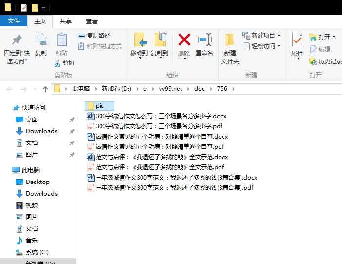Select 范文与点评 docx file
The image size is (342, 264).
[157, 157]
